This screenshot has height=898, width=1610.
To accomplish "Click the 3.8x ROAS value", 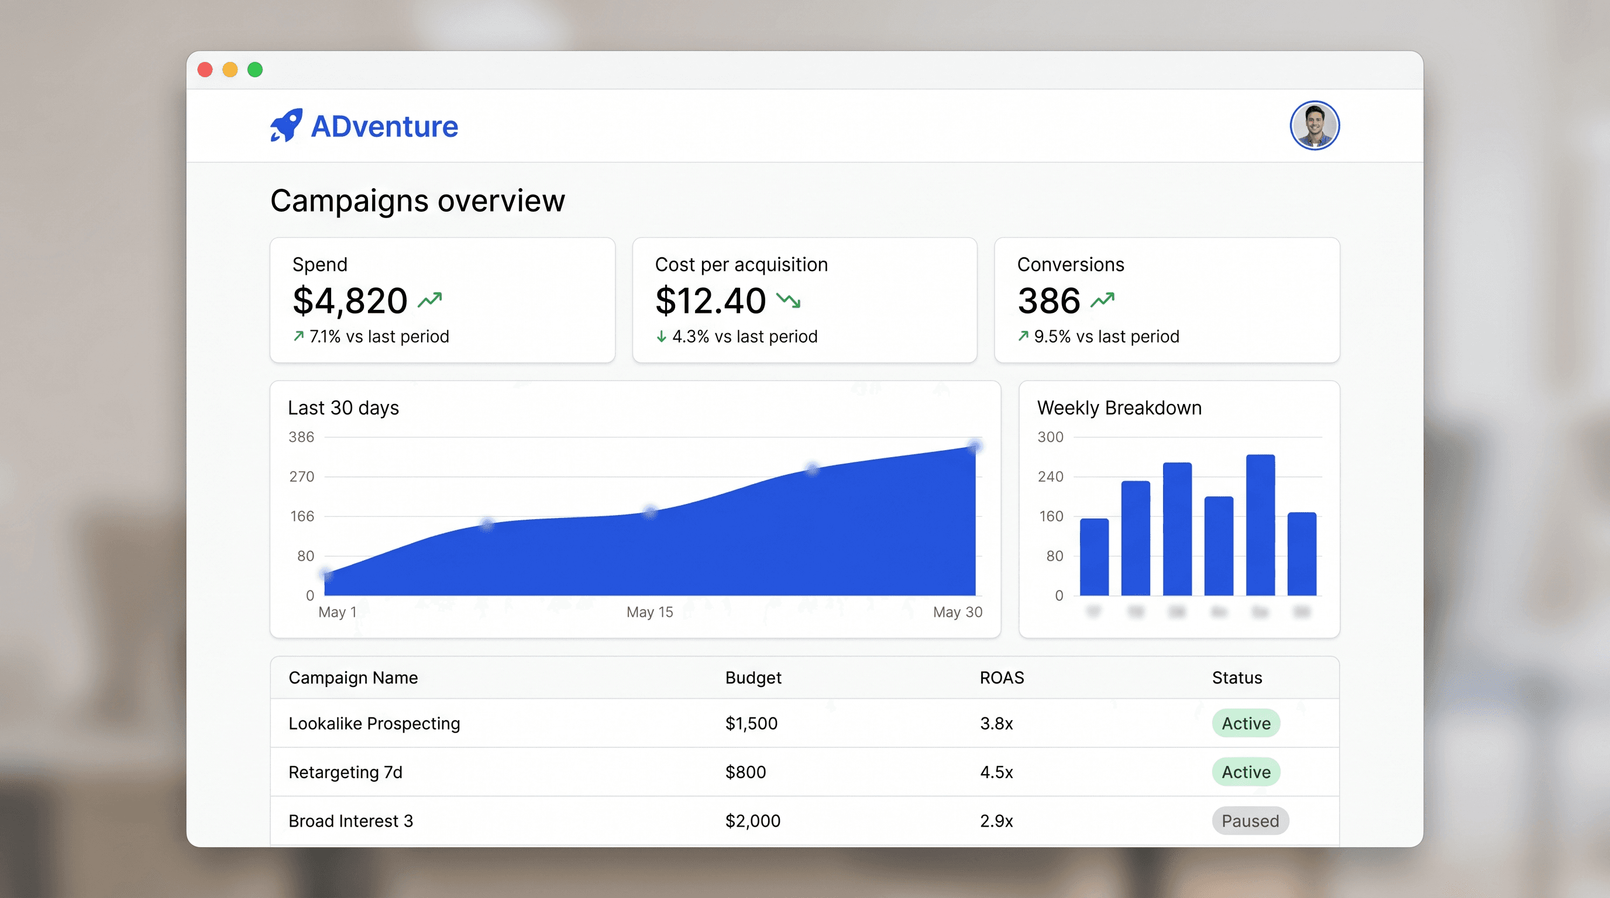I will click(x=996, y=723).
